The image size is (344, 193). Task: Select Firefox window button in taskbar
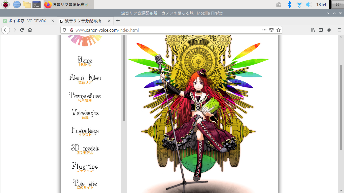click(69, 5)
